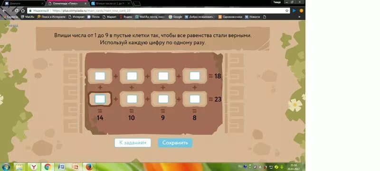Click the address bar URL

pyautogui.click(x=91, y=10)
